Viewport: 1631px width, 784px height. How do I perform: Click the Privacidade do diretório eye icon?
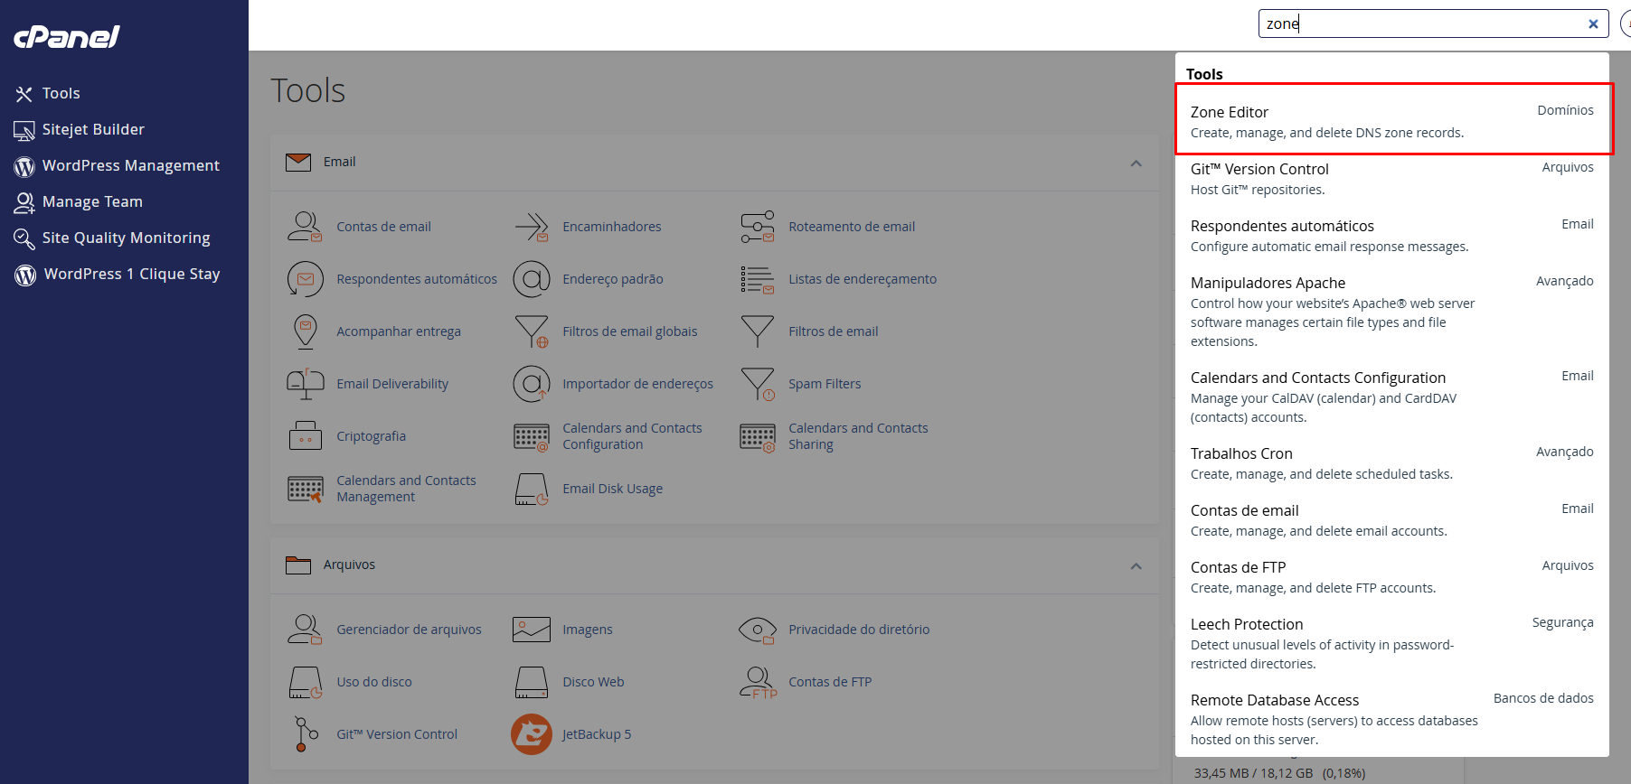click(757, 630)
